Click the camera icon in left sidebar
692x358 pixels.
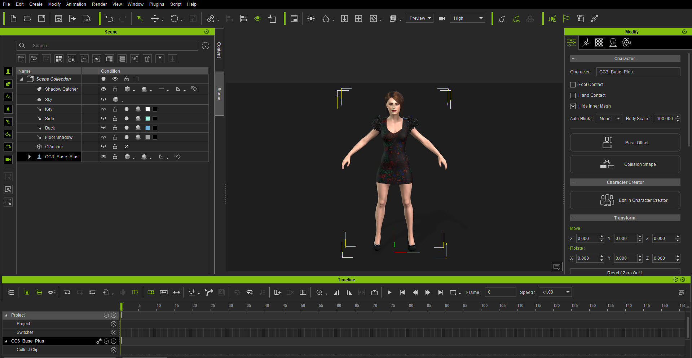(8, 159)
